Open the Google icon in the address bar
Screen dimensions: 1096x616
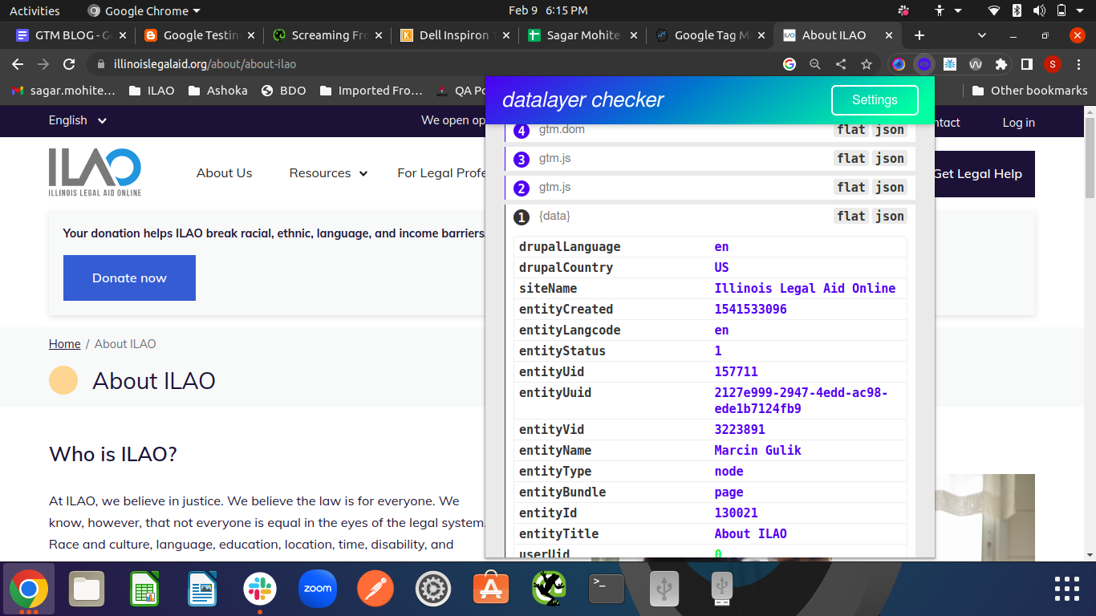tap(790, 64)
